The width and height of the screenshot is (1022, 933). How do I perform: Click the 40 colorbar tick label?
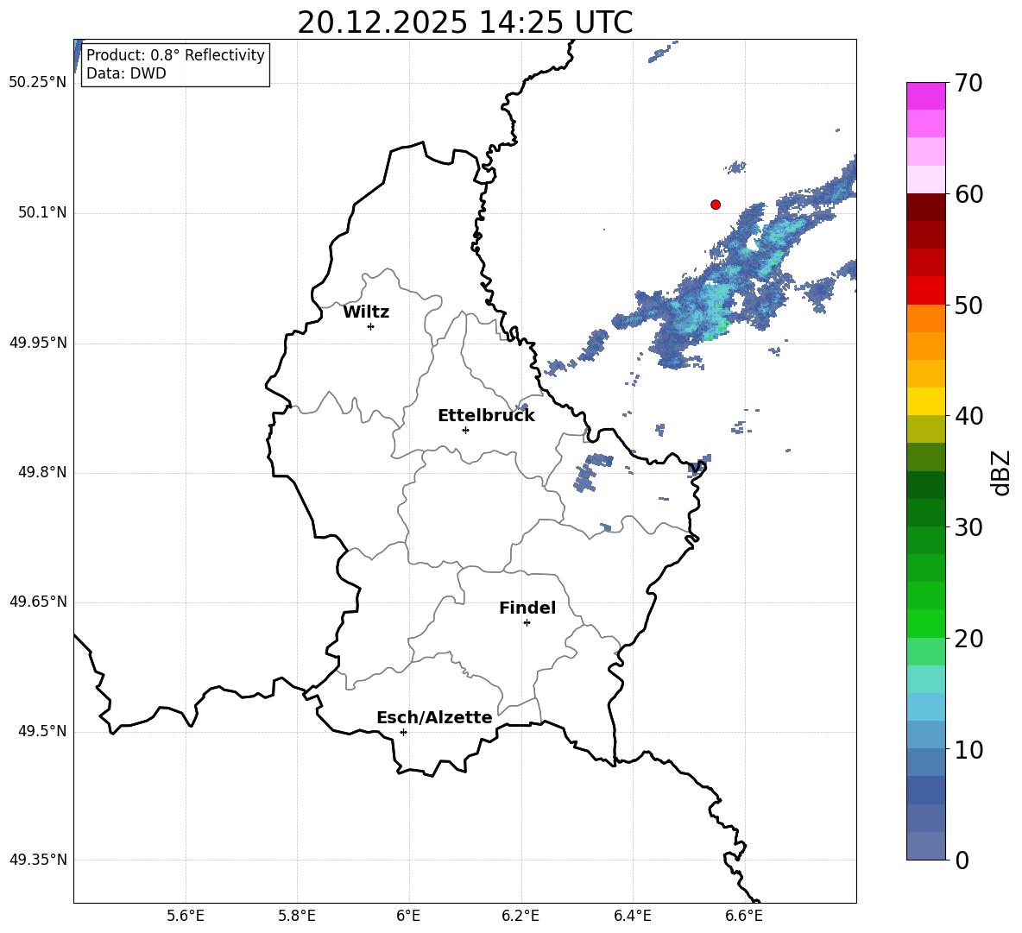tap(969, 416)
